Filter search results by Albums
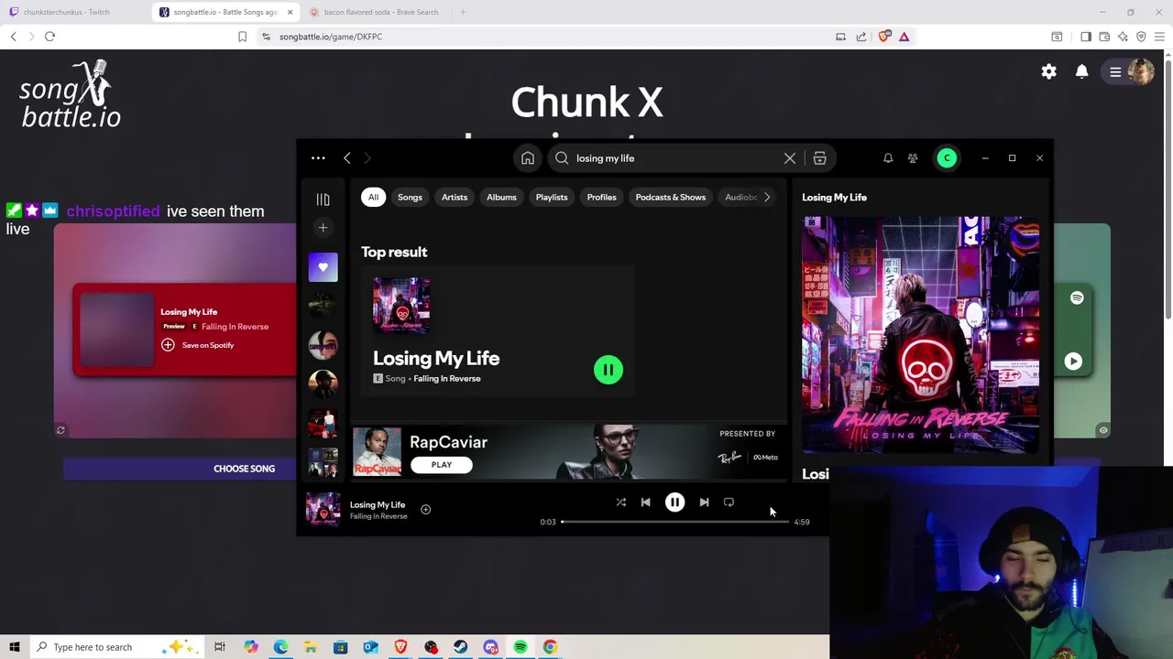Viewport: 1173px width, 659px height. (501, 197)
